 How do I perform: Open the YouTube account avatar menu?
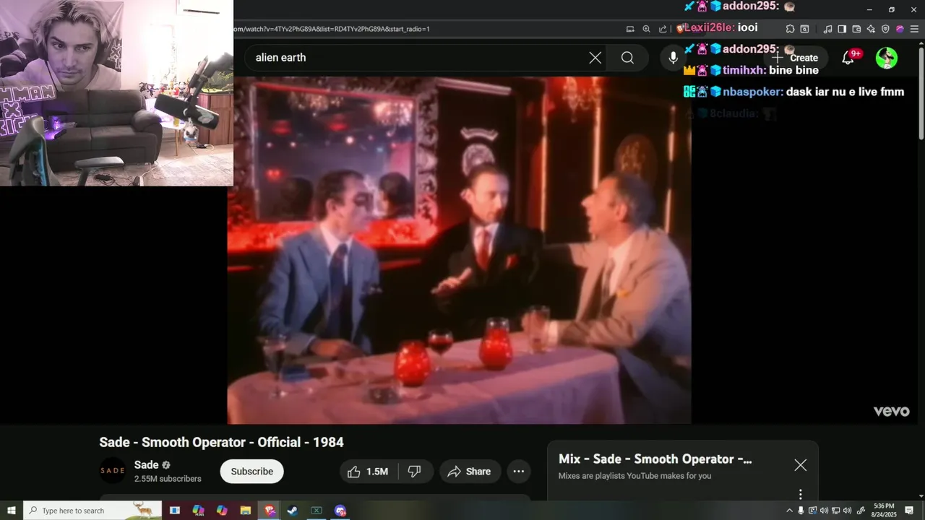887,58
